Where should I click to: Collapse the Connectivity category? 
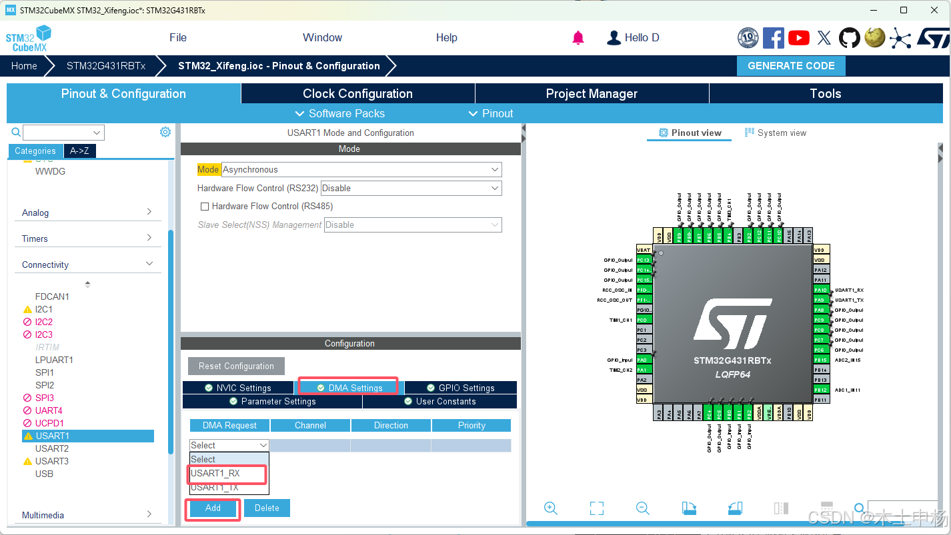87,265
